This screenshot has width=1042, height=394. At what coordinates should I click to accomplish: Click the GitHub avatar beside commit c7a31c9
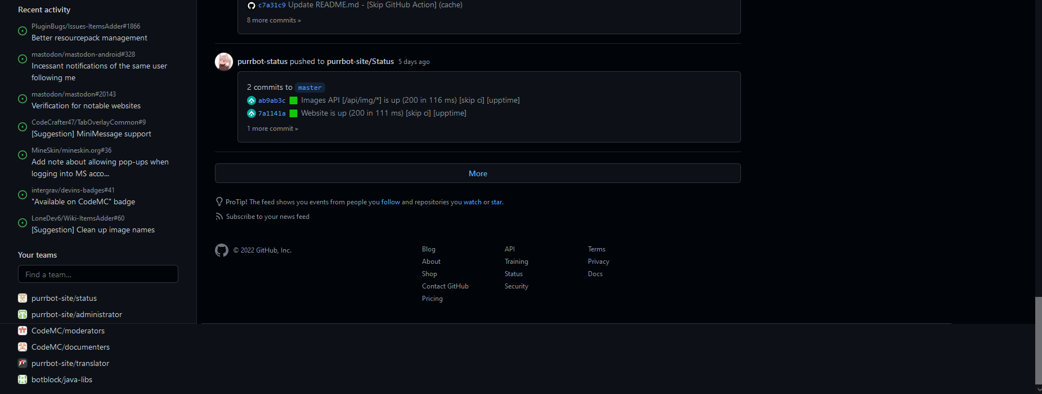click(x=251, y=5)
